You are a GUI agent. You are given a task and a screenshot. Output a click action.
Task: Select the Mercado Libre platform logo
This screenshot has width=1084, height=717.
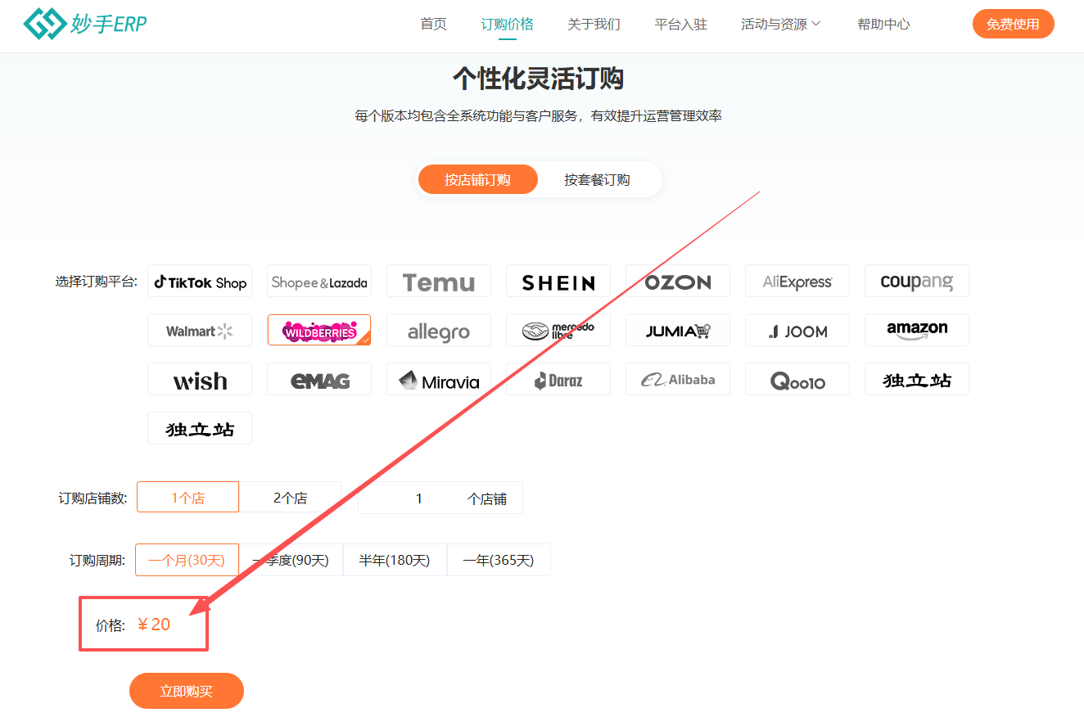[558, 331]
